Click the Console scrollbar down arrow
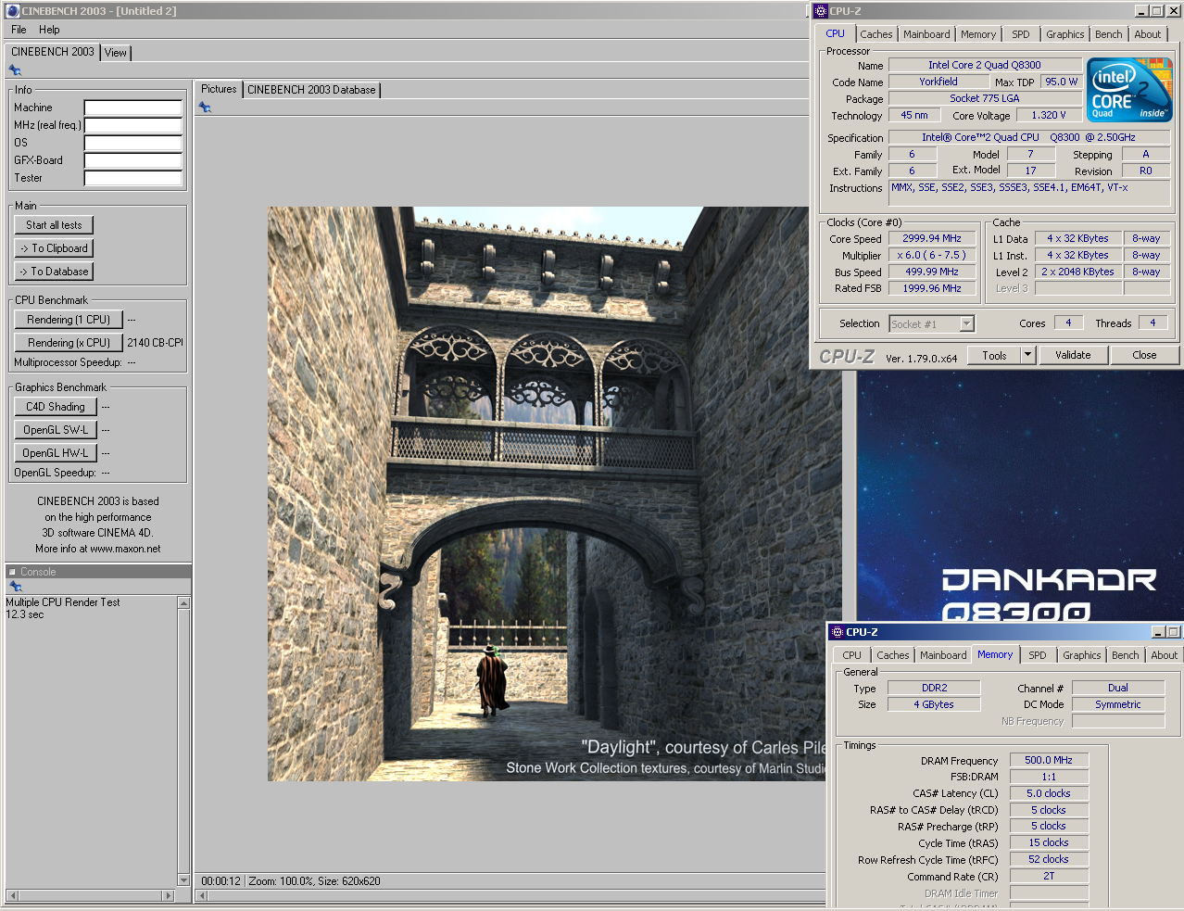Viewport: 1184px width, 911px height. (183, 880)
